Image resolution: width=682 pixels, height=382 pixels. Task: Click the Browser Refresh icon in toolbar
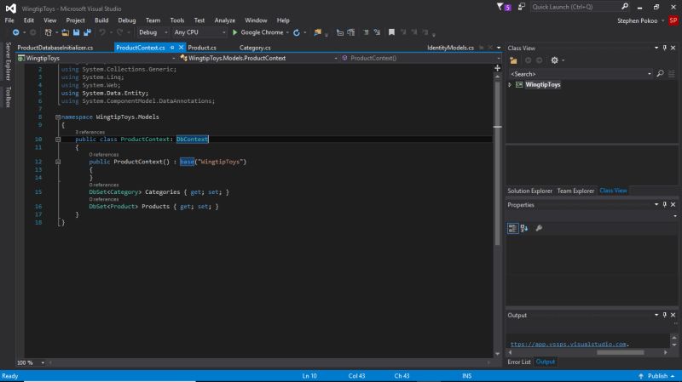(x=297, y=32)
